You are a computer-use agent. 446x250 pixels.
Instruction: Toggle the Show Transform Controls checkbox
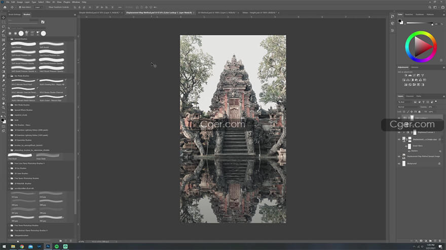coord(47,8)
